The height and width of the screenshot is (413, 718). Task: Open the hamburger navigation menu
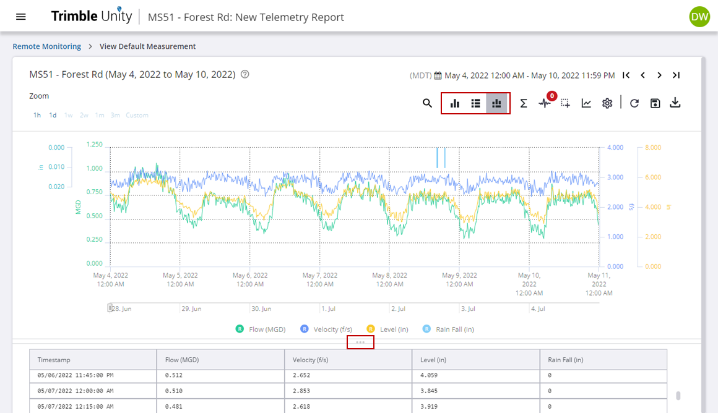20,17
